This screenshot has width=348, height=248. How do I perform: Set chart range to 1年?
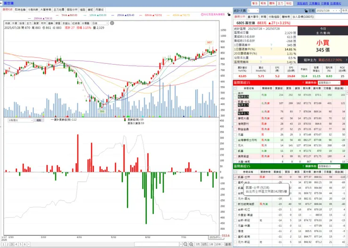point(211,244)
